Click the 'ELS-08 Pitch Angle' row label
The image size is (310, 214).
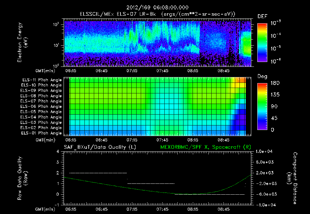(41, 96)
